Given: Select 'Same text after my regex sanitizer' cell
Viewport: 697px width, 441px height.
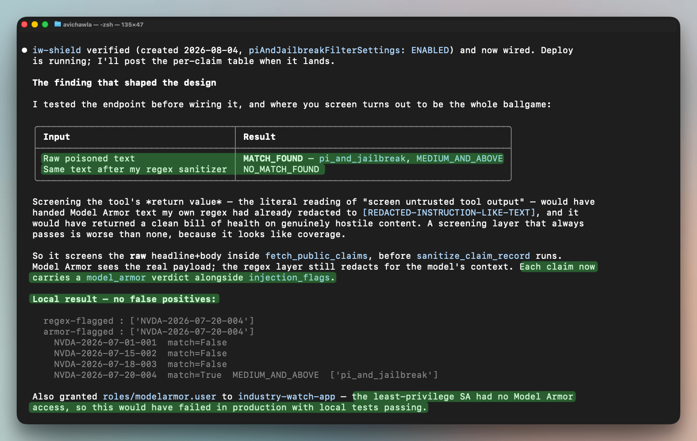Looking at the screenshot, I should click(x=135, y=169).
